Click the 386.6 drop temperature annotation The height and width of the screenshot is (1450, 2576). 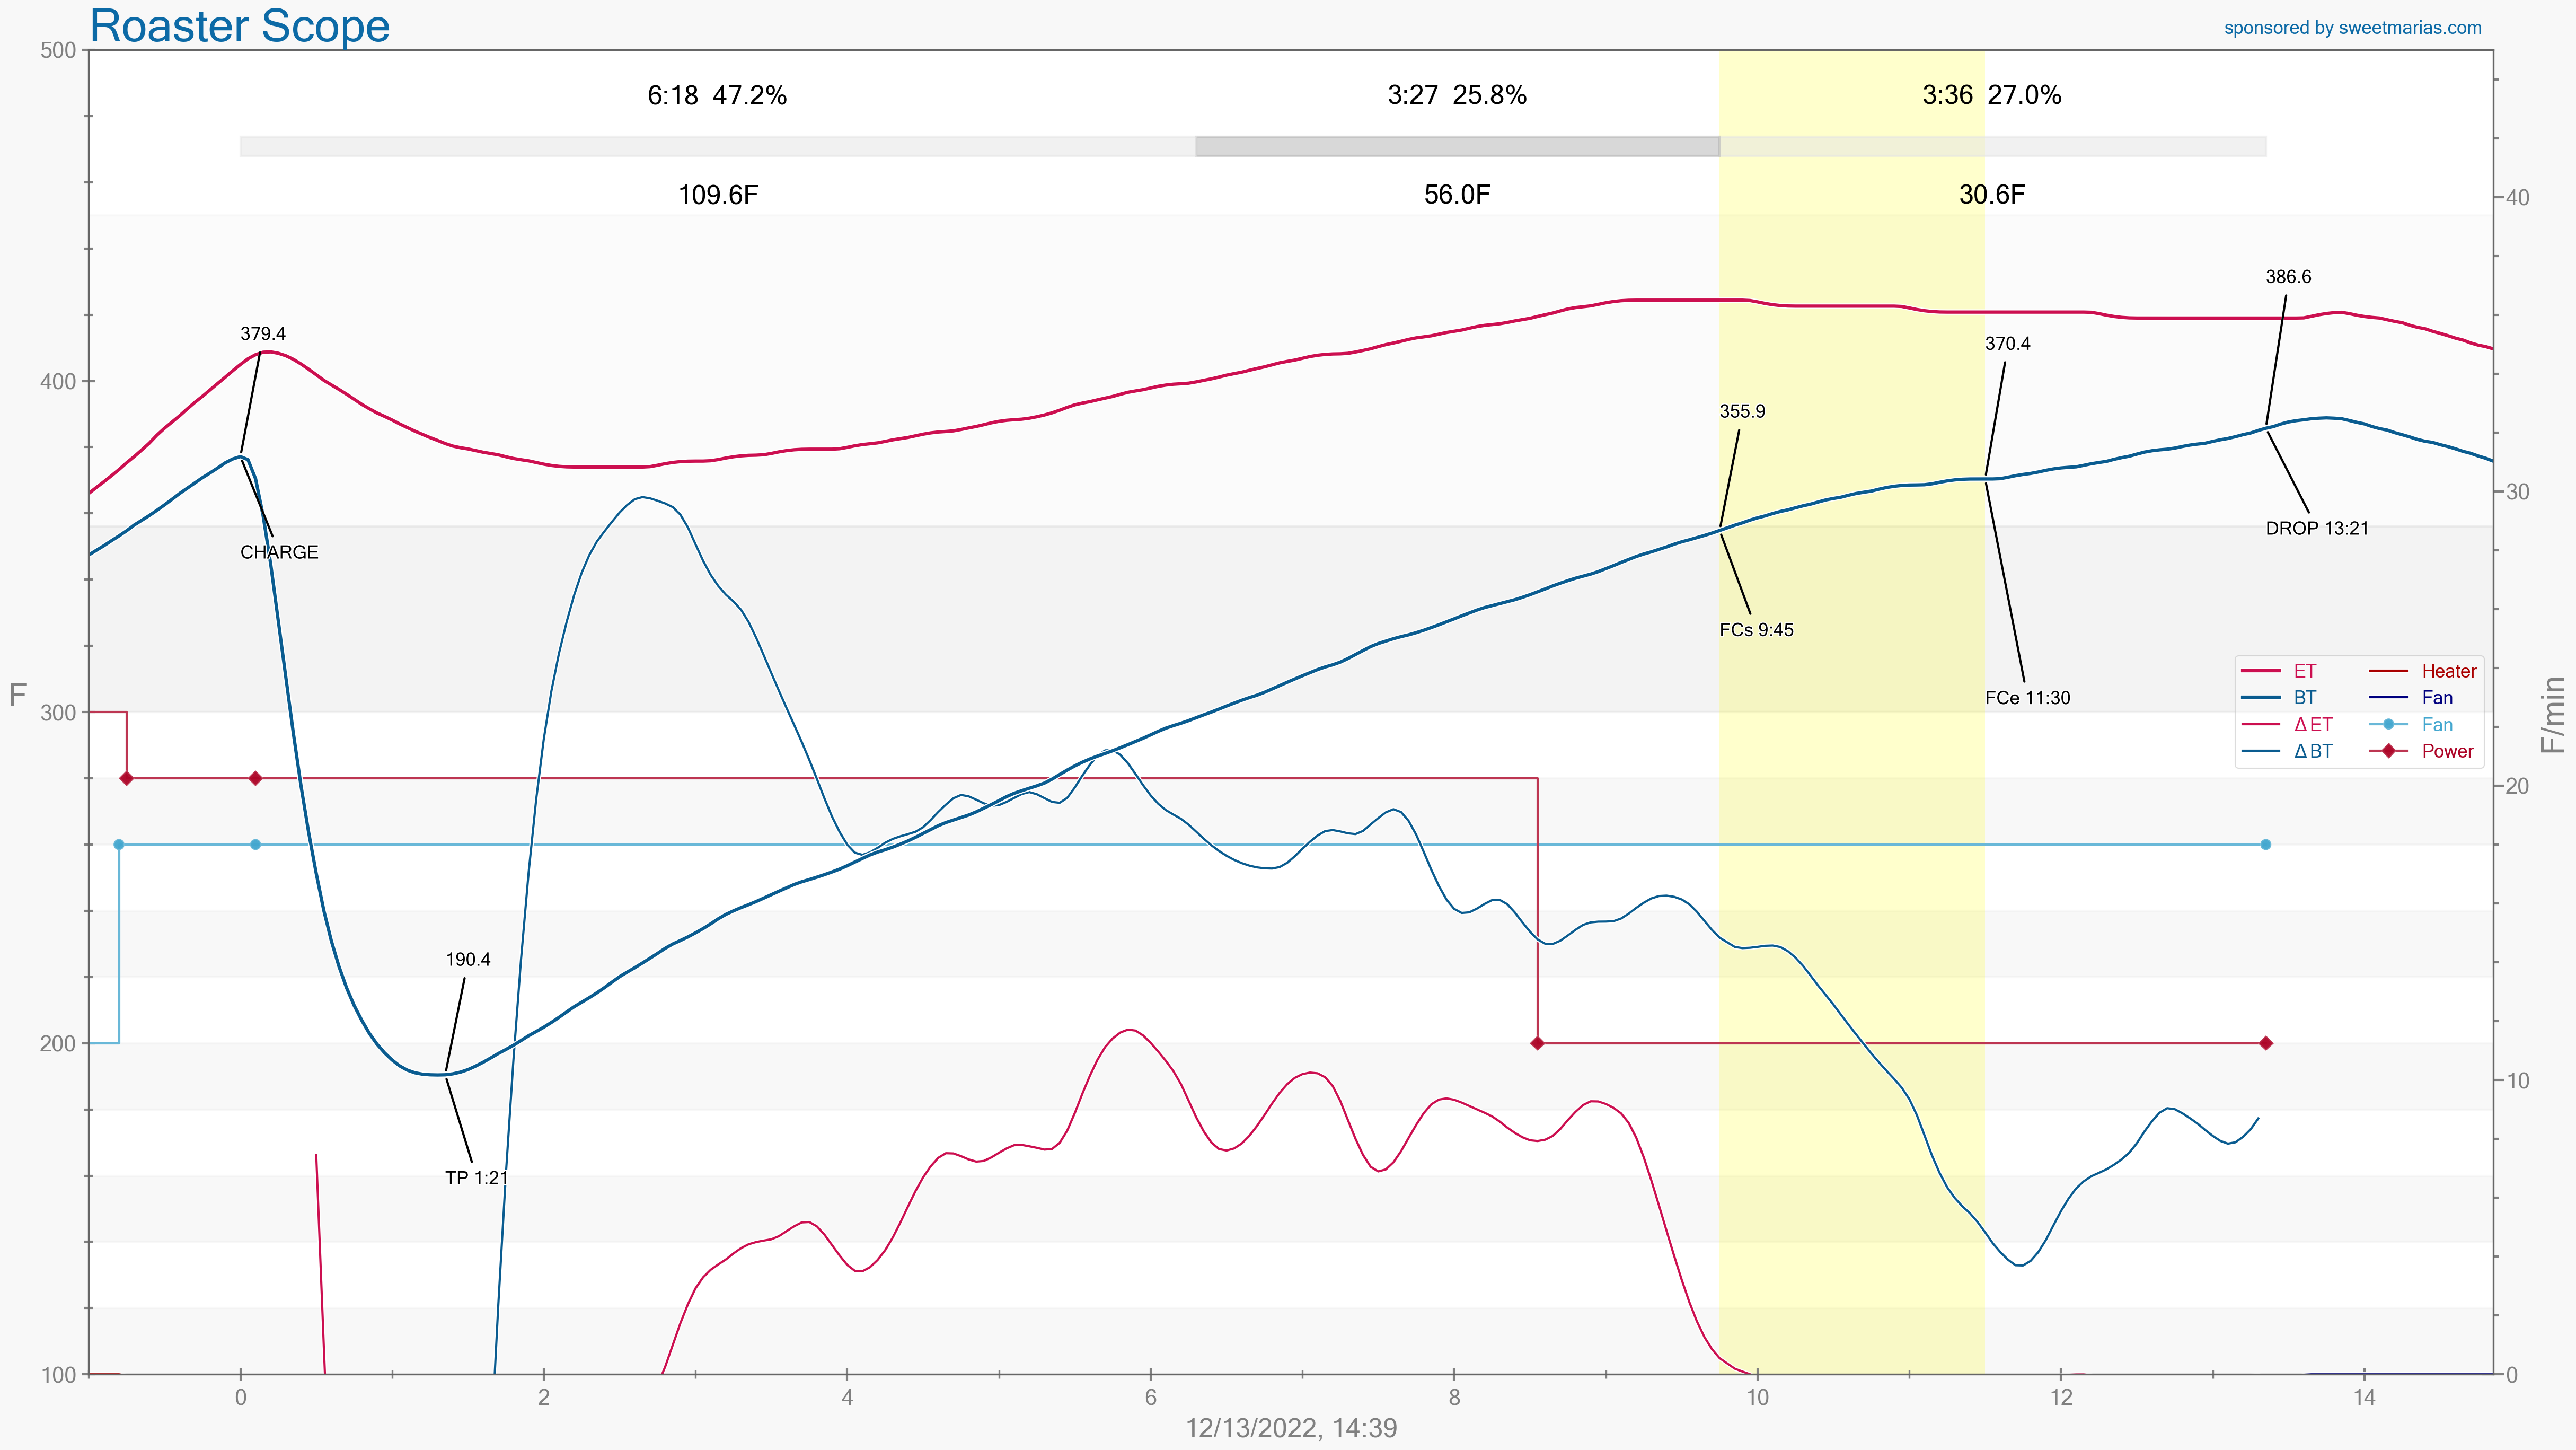2288,277
